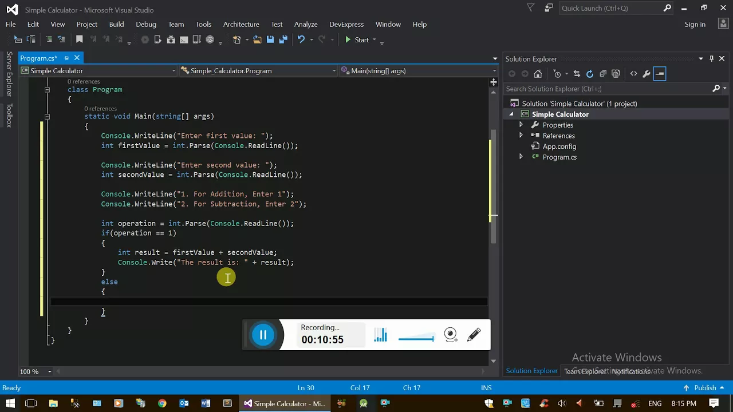
Task: Expand the References node
Action: pyautogui.click(x=521, y=136)
